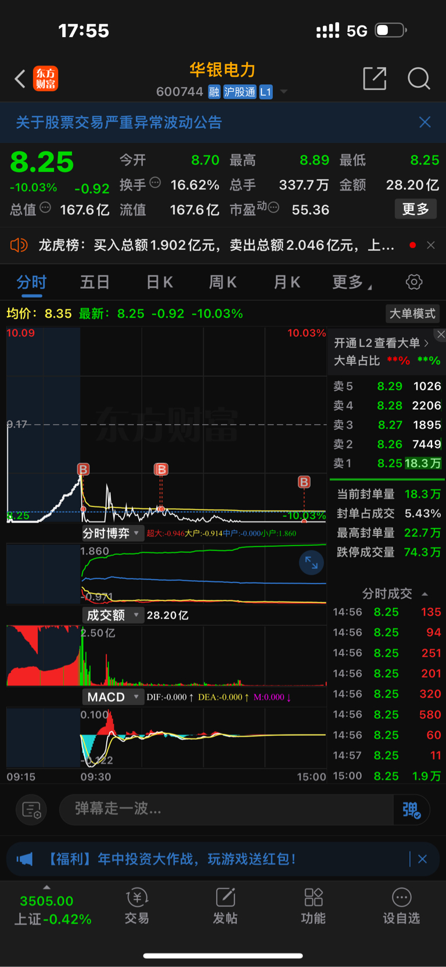Tap 跌停成交量 74.3万 row
The height and width of the screenshot is (967, 446).
(x=388, y=552)
